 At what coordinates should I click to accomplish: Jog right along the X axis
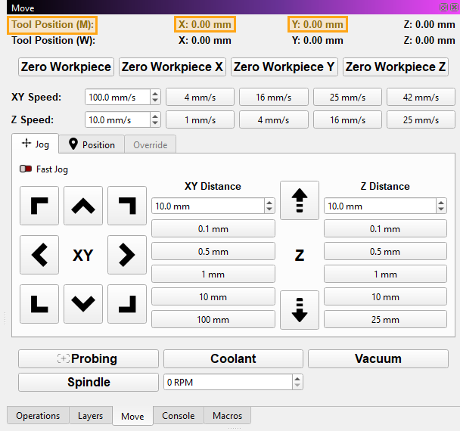pyautogui.click(x=127, y=255)
